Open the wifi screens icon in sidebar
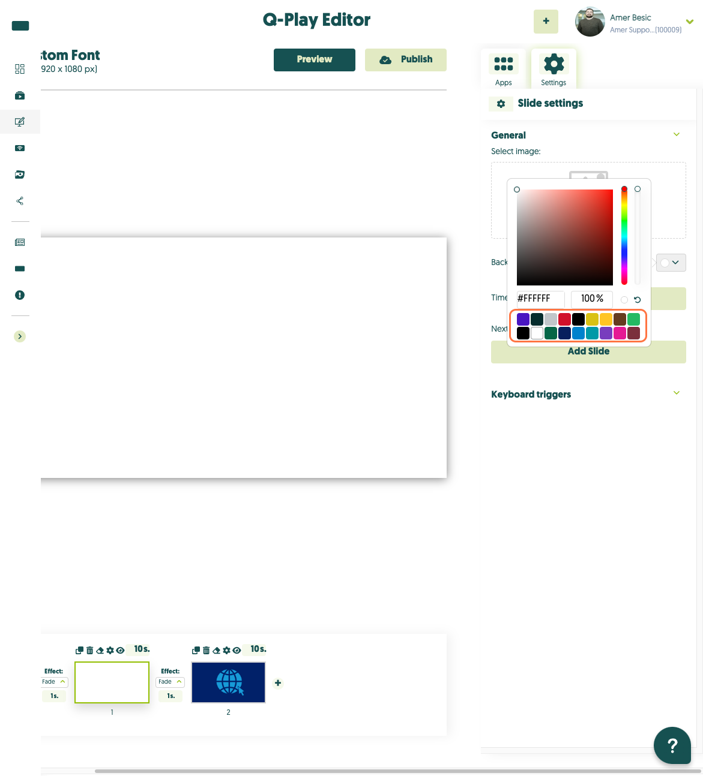703x776 pixels. click(20, 148)
